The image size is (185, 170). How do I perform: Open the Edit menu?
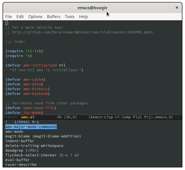[x=20, y=17]
